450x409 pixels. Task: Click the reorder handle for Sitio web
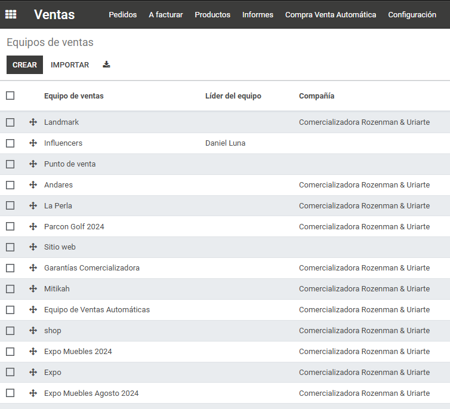point(33,247)
